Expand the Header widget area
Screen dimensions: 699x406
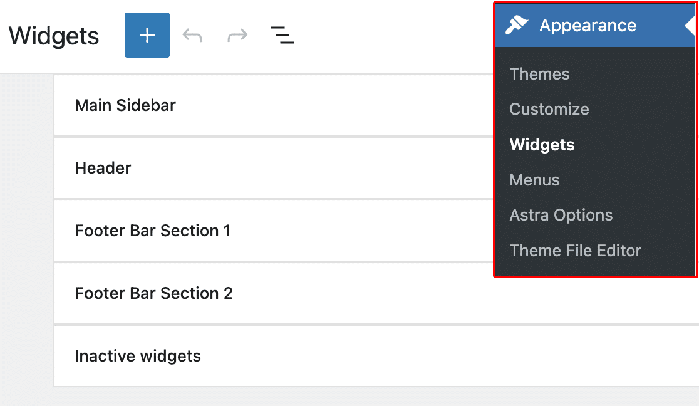pos(103,168)
